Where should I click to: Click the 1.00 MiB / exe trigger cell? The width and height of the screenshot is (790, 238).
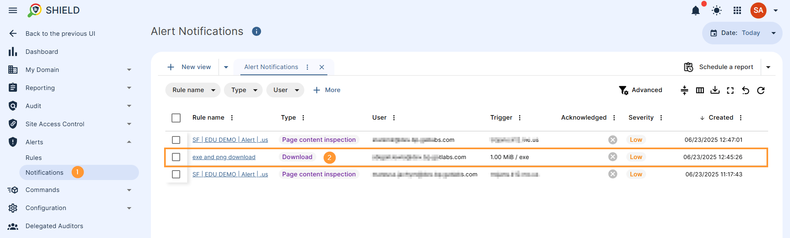tap(510, 157)
